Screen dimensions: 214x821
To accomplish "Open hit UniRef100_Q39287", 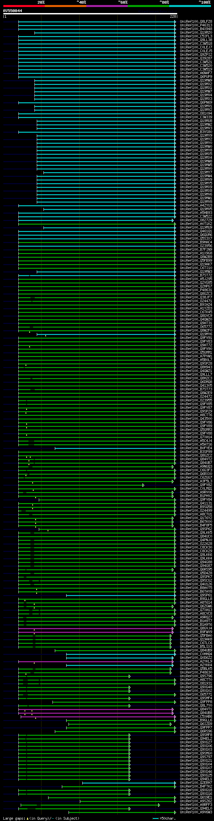I will pyautogui.click(x=196, y=58).
